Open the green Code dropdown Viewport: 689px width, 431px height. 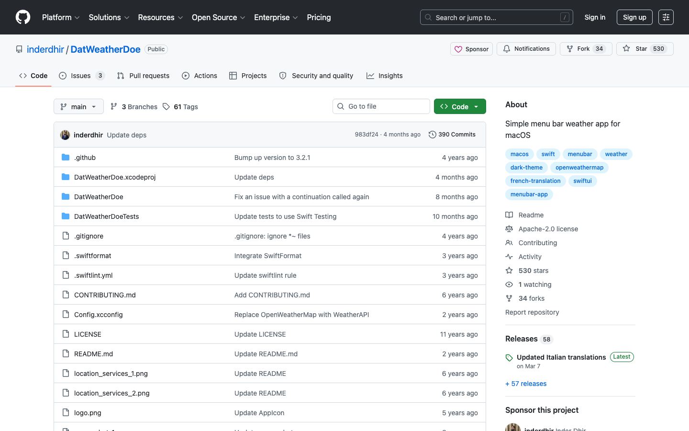[460, 106]
